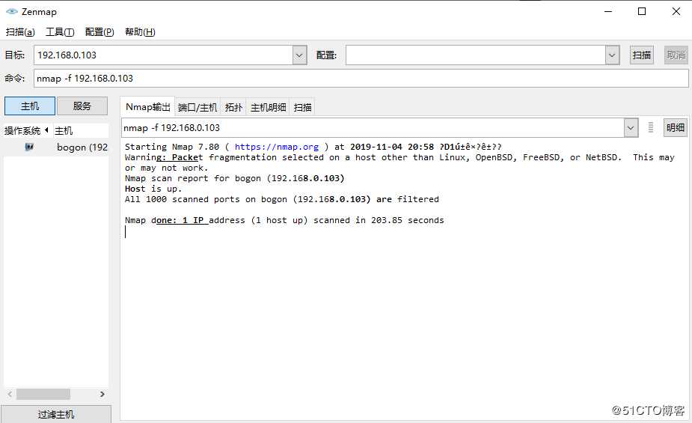Open the 帮助(H) menu

(x=140, y=31)
